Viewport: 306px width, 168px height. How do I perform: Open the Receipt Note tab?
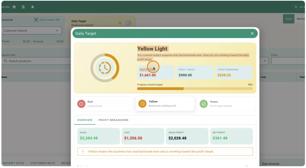(14, 163)
